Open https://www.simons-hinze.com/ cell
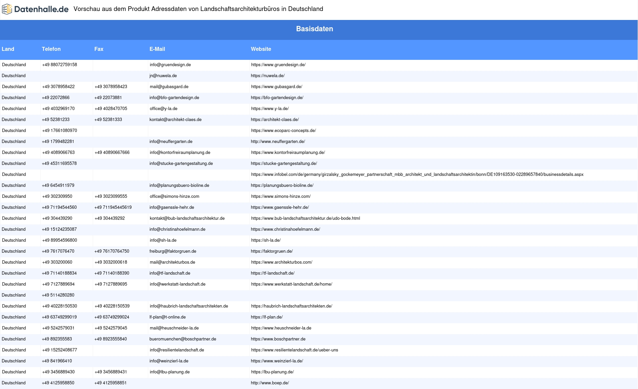Viewport: 638px width, 389px height. (x=281, y=196)
